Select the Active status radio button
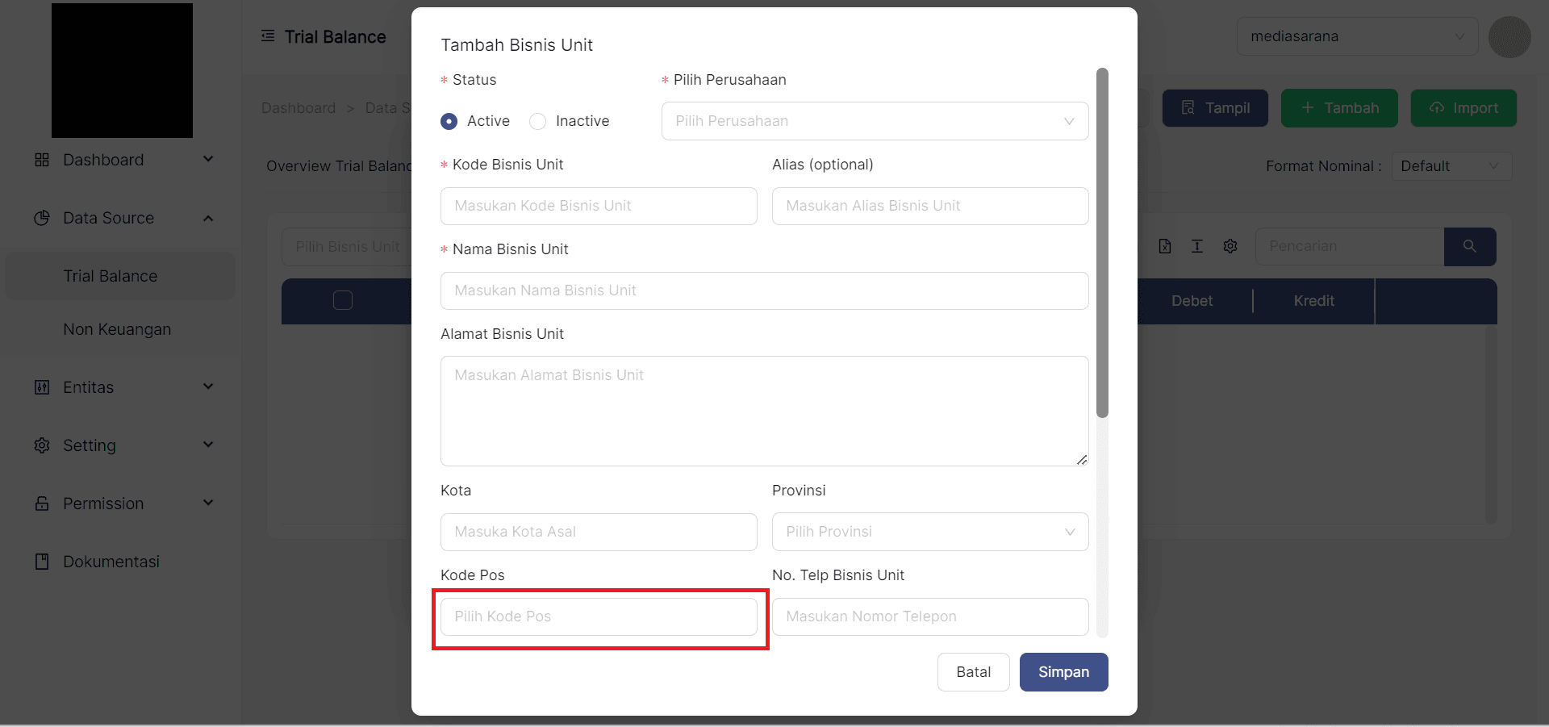 tap(449, 121)
